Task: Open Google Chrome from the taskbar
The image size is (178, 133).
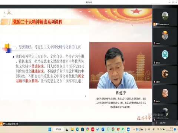Action: tap(113, 129)
